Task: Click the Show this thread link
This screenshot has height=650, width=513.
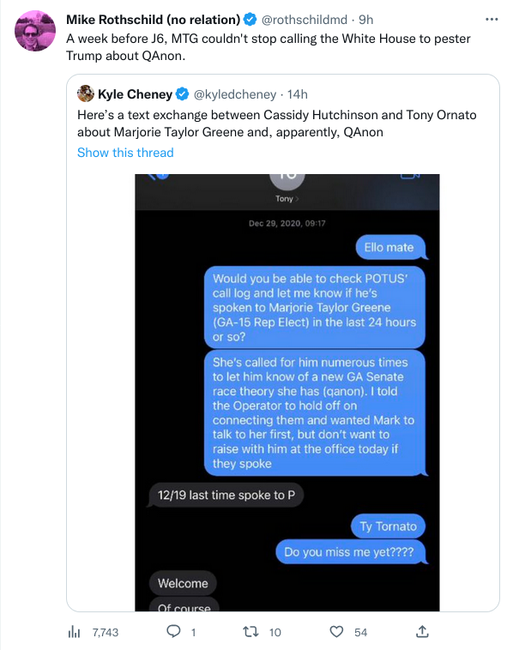Action: click(x=125, y=153)
